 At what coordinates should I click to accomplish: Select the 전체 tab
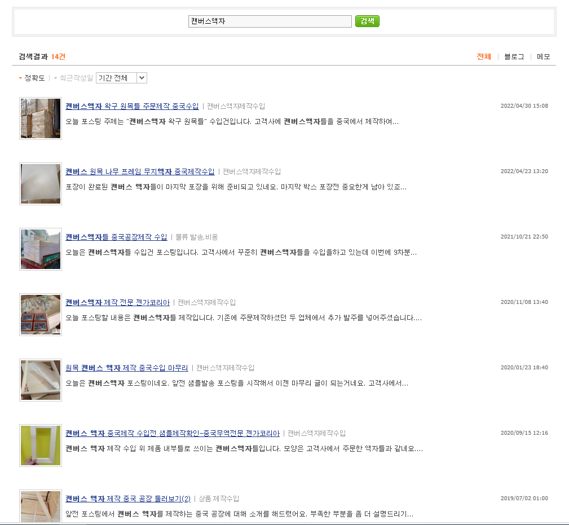pyautogui.click(x=484, y=56)
